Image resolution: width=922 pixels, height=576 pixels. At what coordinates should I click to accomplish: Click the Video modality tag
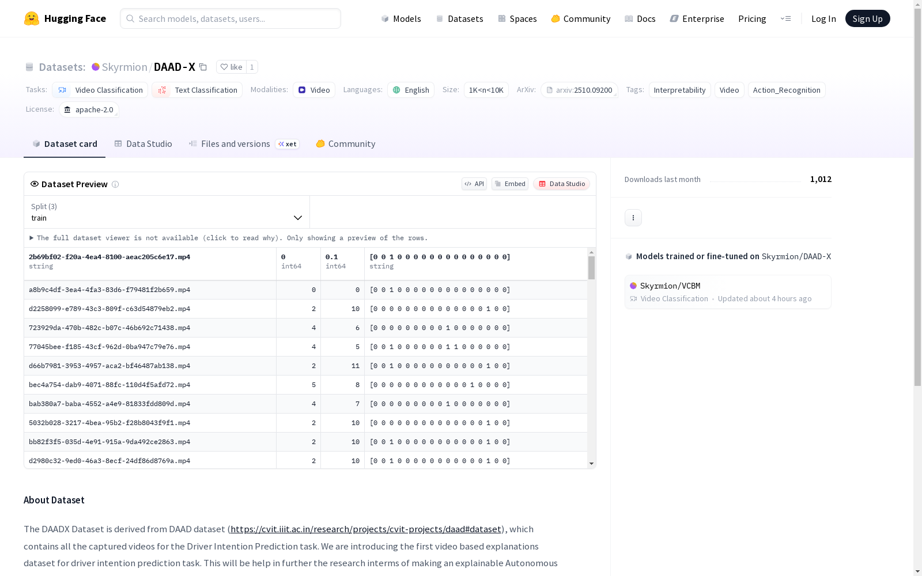click(x=314, y=90)
